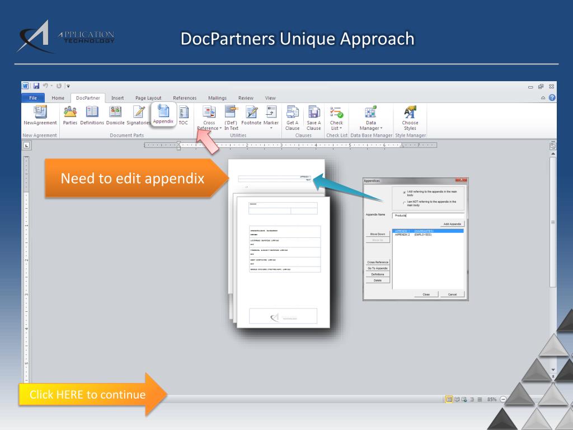Click the zoom out minus button
Viewport: 573px width, 430px height.
tap(503, 399)
